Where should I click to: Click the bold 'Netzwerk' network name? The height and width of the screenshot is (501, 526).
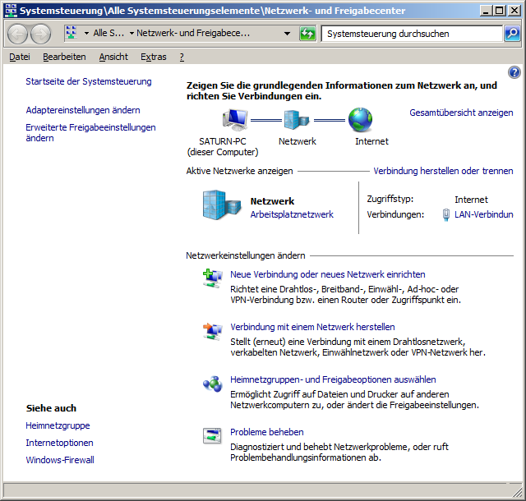click(272, 201)
